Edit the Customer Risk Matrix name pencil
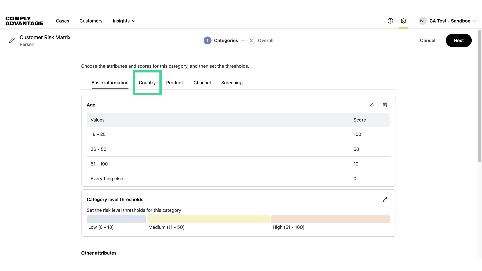 click(12, 41)
